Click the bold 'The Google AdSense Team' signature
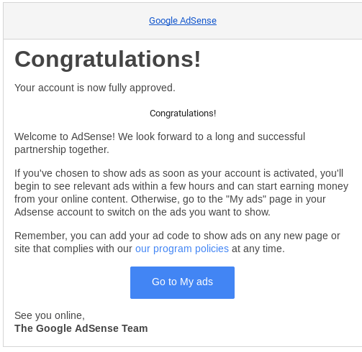This screenshot has width=362, height=352. pyautogui.click(x=81, y=328)
